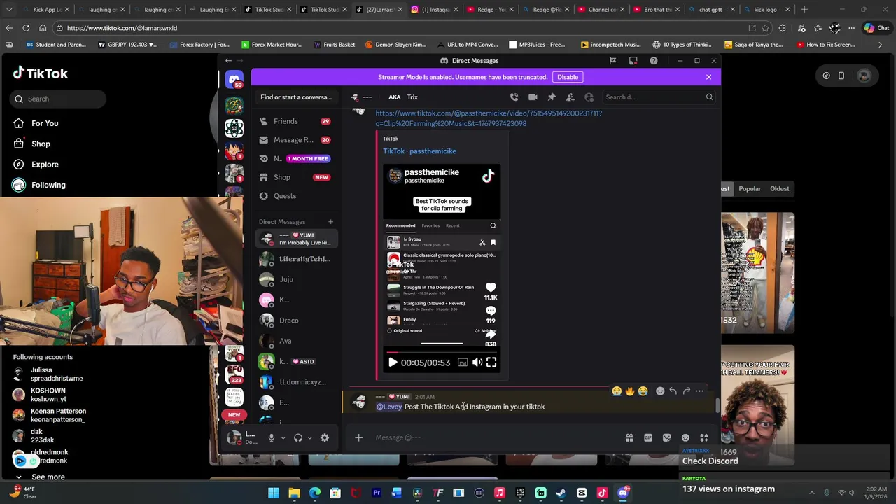
Task: Open Discord Direct Messages home icon
Action: (x=234, y=80)
